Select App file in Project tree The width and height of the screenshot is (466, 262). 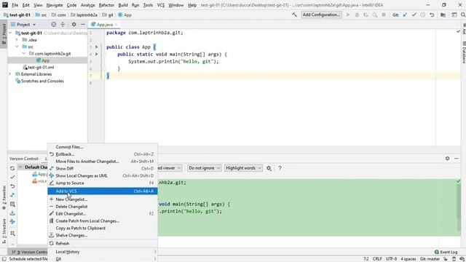tap(45, 60)
